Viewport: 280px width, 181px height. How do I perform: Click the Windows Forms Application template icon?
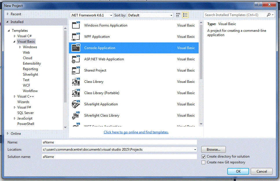[76, 25]
